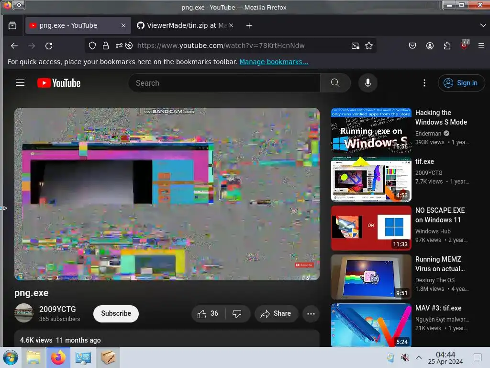490x368 pixels.
Task: View site security padlock info
Action: pyautogui.click(x=106, y=46)
